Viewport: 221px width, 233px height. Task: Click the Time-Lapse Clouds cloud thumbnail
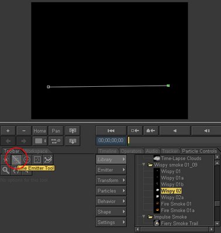(x=157, y=158)
